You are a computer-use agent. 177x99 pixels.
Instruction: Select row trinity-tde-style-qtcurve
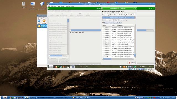pyautogui.click(x=118, y=38)
